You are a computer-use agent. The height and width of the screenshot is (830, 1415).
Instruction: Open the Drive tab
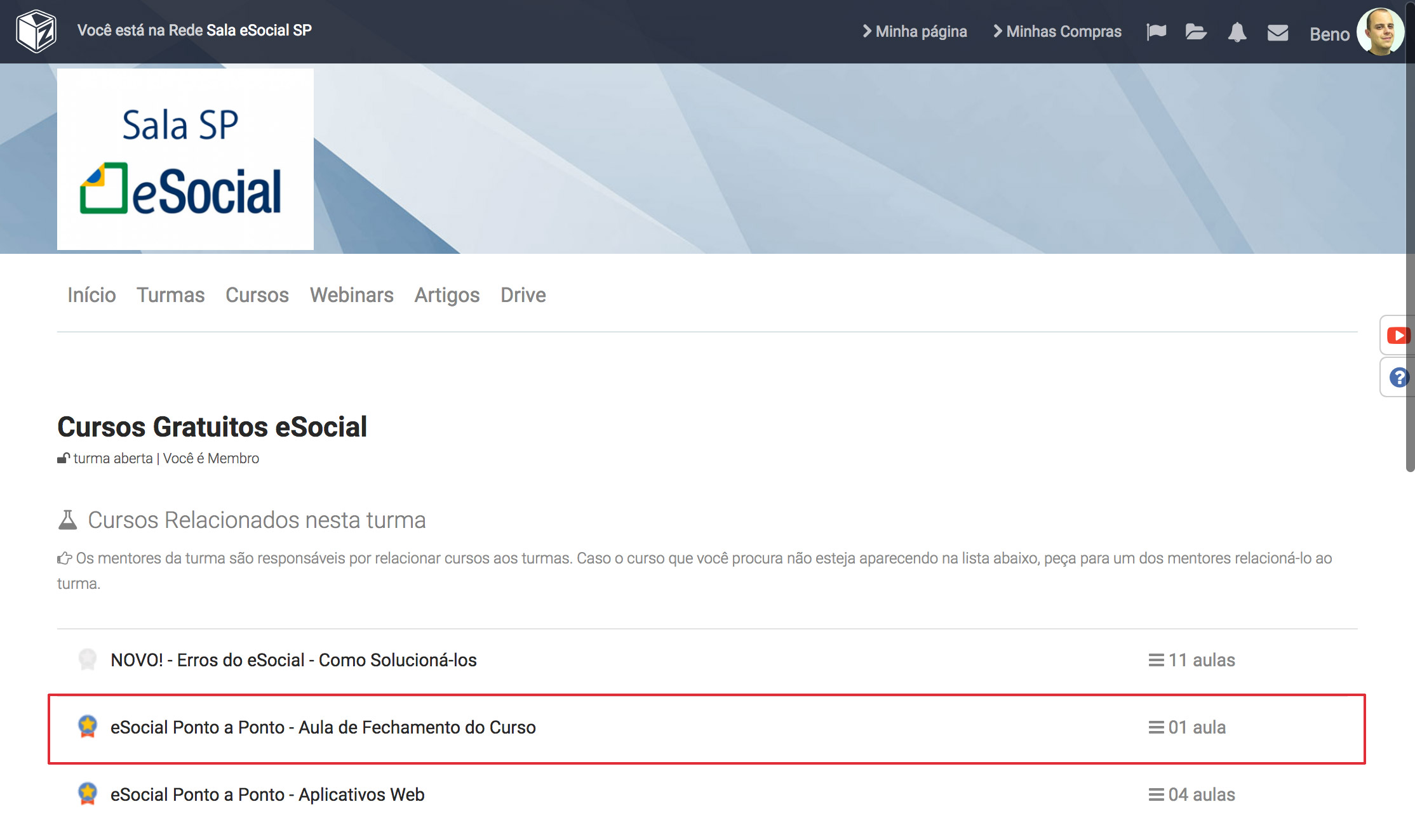[523, 295]
